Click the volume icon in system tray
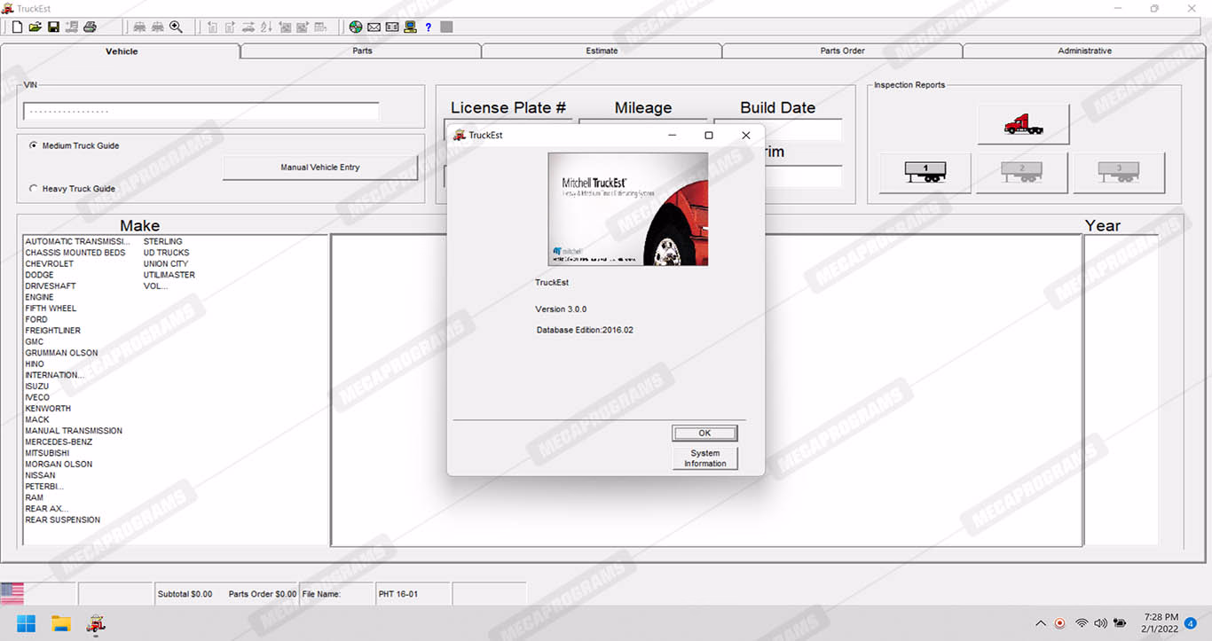This screenshot has width=1212, height=641. tap(1101, 623)
